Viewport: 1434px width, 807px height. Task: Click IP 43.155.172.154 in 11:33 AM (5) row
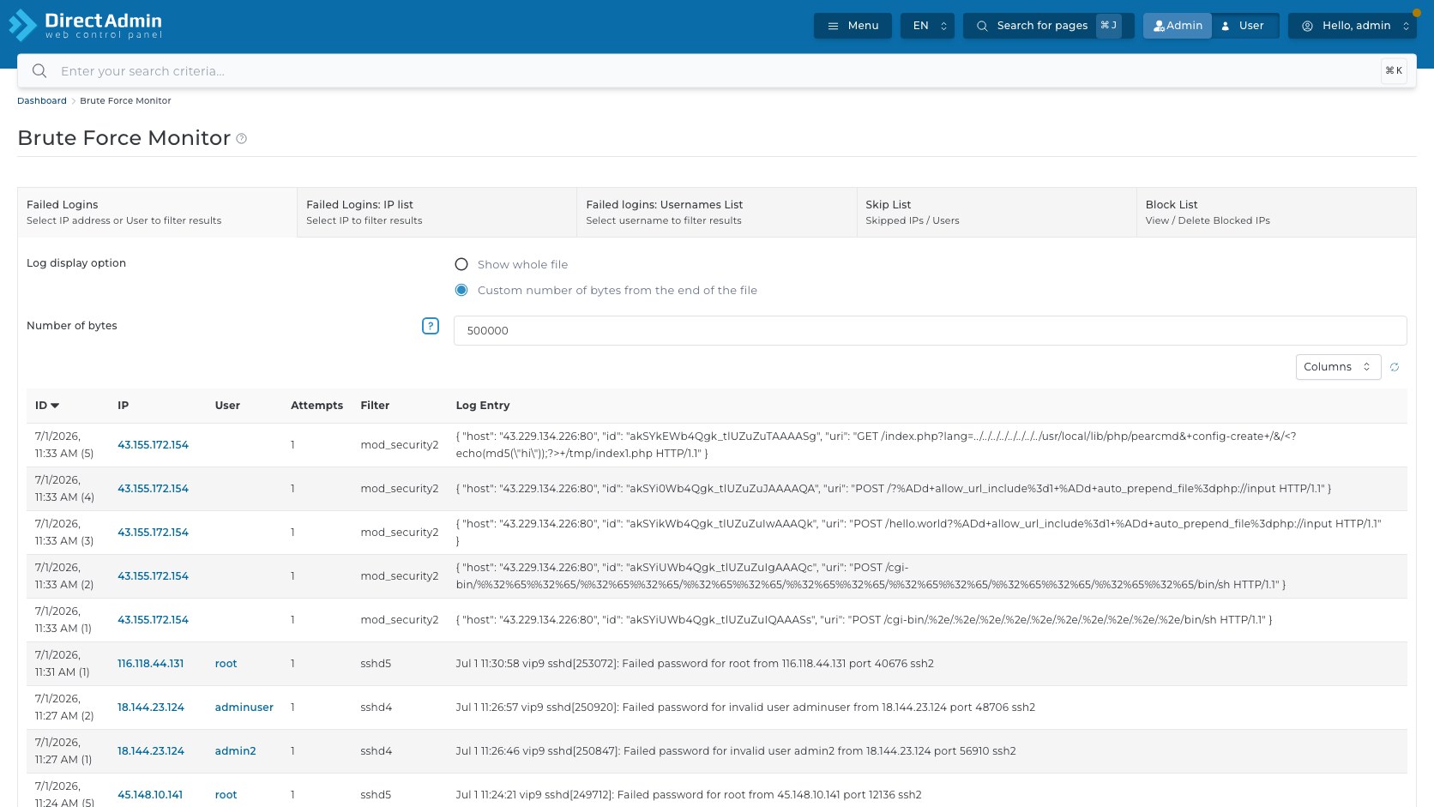[x=153, y=445]
